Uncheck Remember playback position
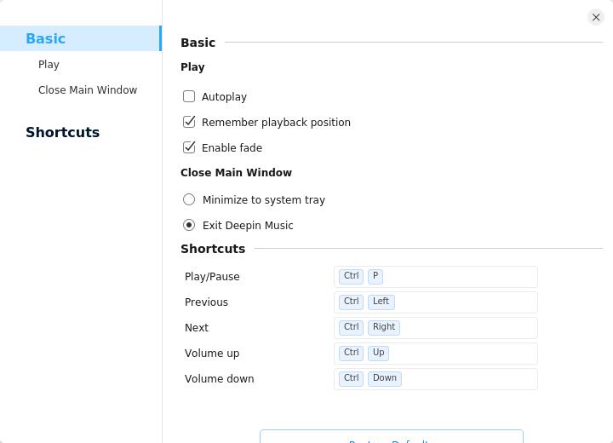This screenshot has height=443, width=613. click(189, 122)
